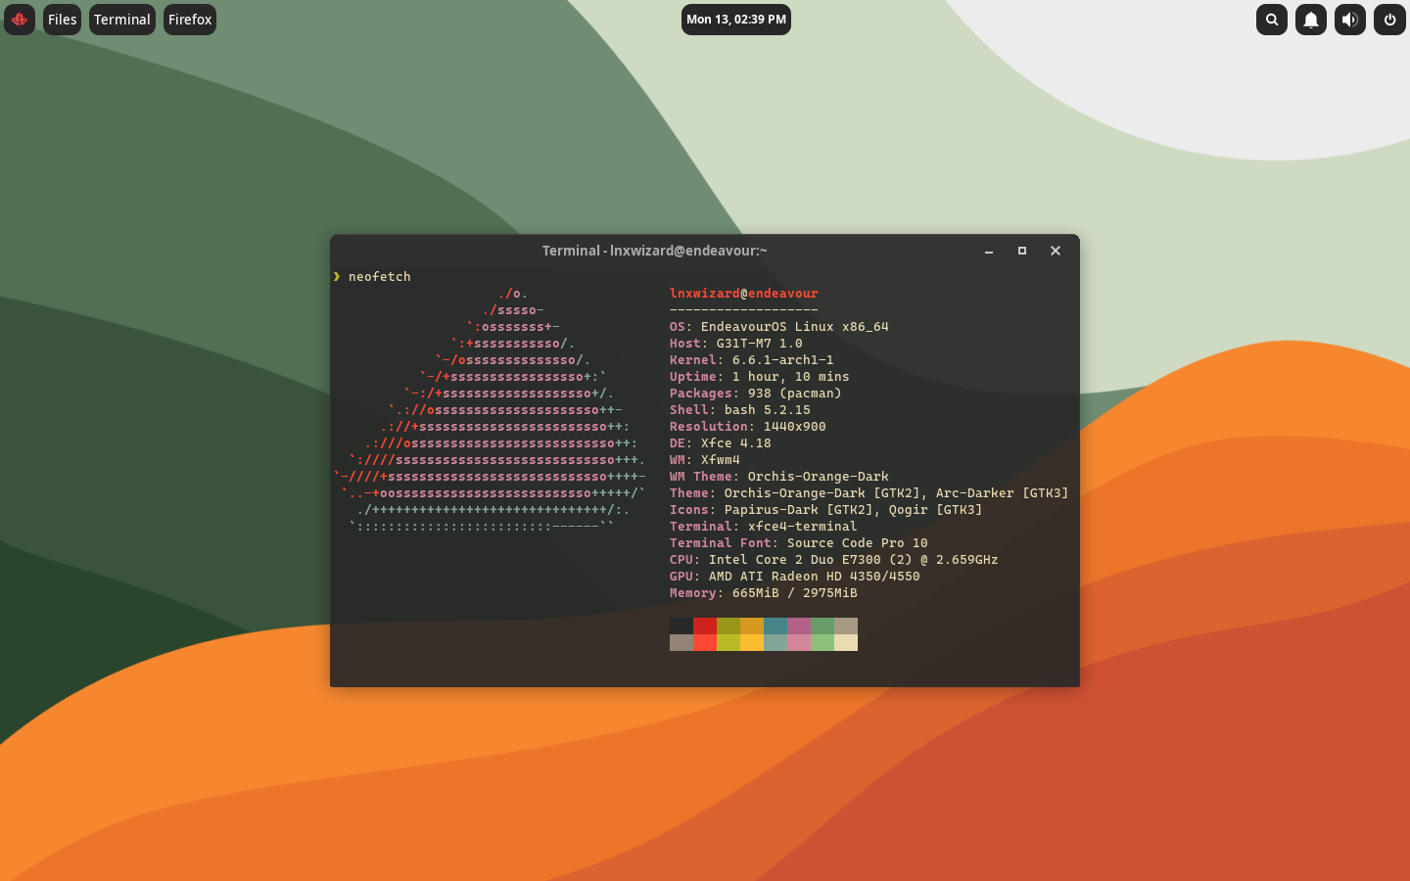Click the 'Packages: 938 (pacman)' line
Image resolution: width=1410 pixels, height=881 pixels.
pyautogui.click(x=756, y=394)
